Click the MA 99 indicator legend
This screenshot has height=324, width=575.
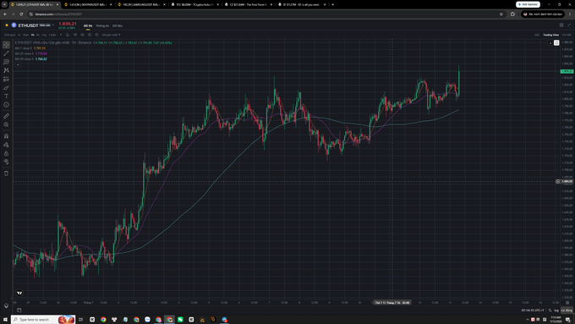(30, 58)
